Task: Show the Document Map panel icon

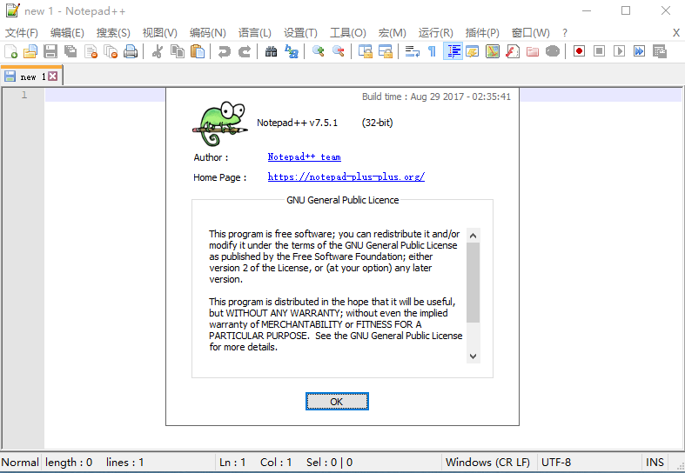Action: click(493, 51)
